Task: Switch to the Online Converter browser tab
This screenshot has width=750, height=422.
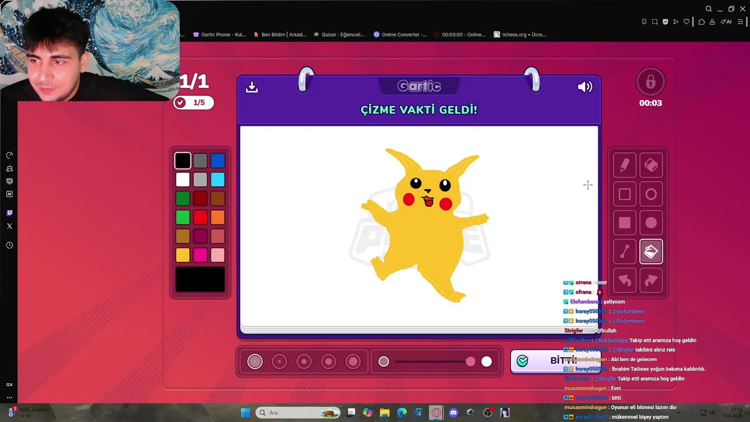Action: 400,35
